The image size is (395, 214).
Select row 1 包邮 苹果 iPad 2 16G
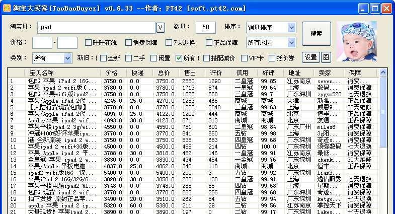tap(193, 81)
